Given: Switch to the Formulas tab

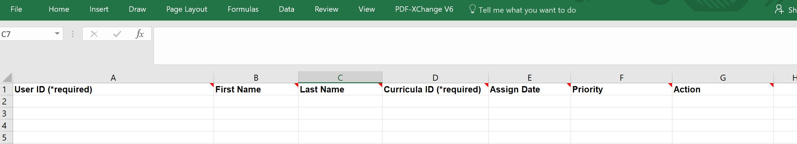Looking at the screenshot, I should pyautogui.click(x=243, y=9).
